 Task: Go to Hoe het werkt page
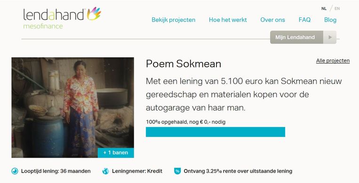[228, 20]
